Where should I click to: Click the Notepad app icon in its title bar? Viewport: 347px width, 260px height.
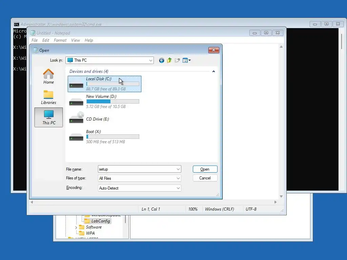pos(33,33)
